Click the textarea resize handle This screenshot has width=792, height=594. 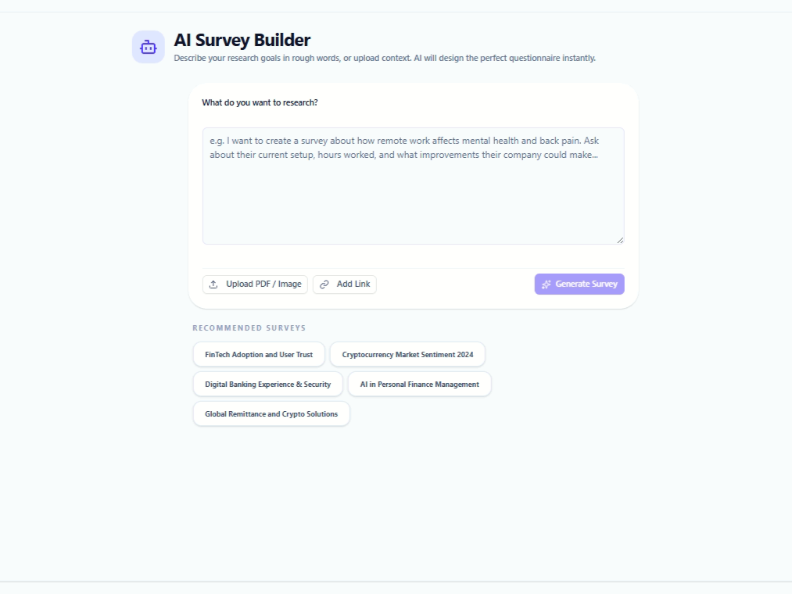[620, 240]
